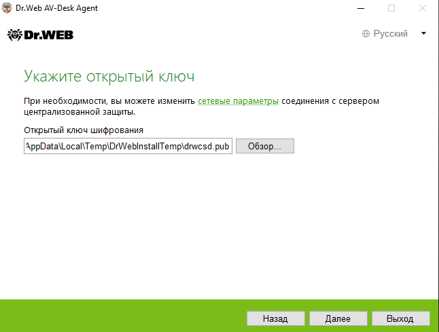Minimize the installer window
This screenshot has height=332, width=439.
point(361,8)
